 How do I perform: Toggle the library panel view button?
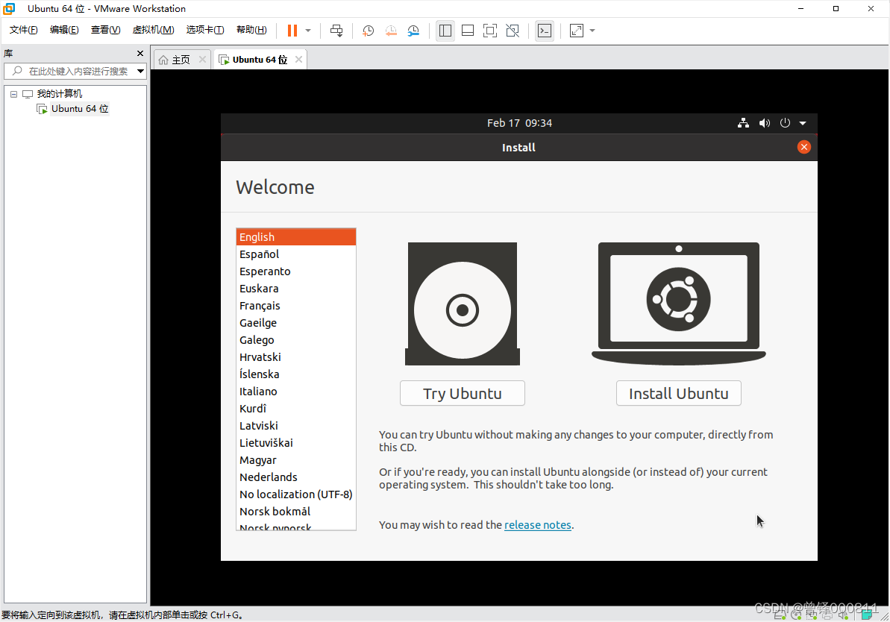point(445,31)
